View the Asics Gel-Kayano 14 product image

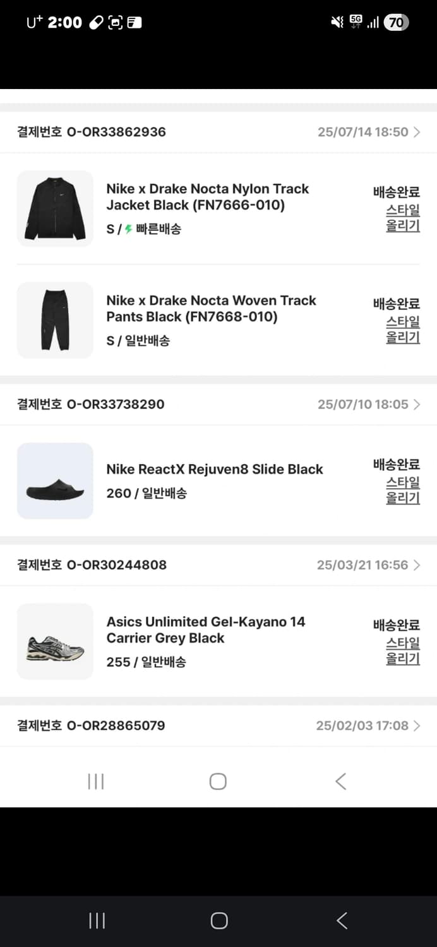pos(55,641)
